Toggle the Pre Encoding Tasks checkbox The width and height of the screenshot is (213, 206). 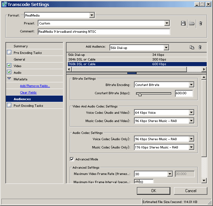tap(9, 52)
